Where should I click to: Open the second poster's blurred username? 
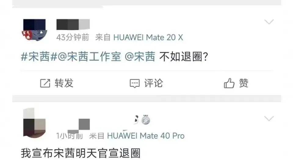(79, 125)
